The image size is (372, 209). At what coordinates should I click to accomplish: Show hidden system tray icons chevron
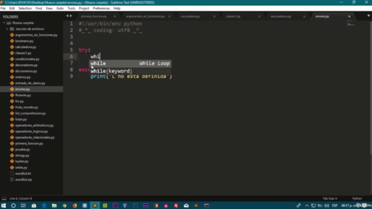tap(307, 206)
